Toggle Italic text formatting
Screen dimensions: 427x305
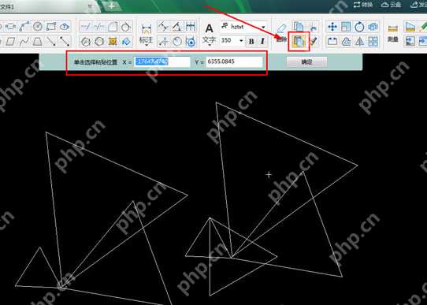(262, 41)
